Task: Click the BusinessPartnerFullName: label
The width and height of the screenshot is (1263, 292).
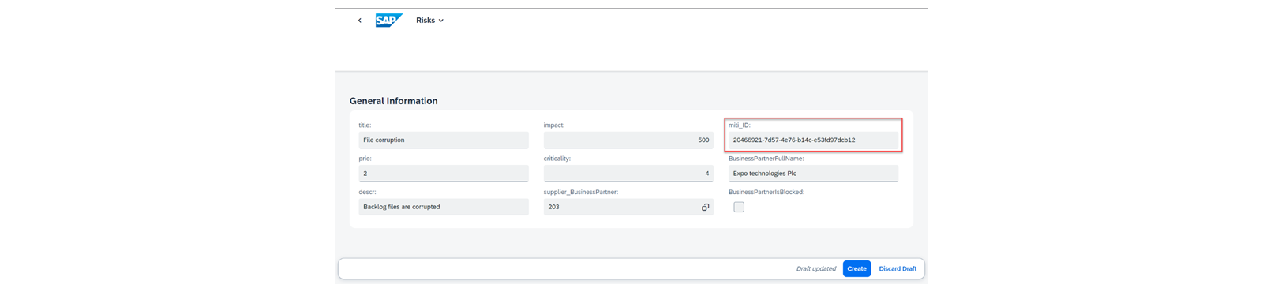Action: pos(766,159)
